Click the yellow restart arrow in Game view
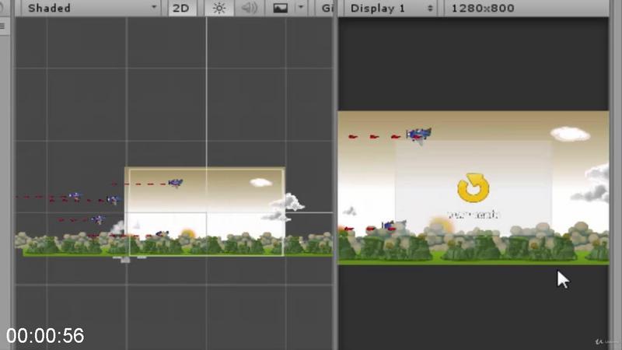622x350 pixels. pos(473,187)
